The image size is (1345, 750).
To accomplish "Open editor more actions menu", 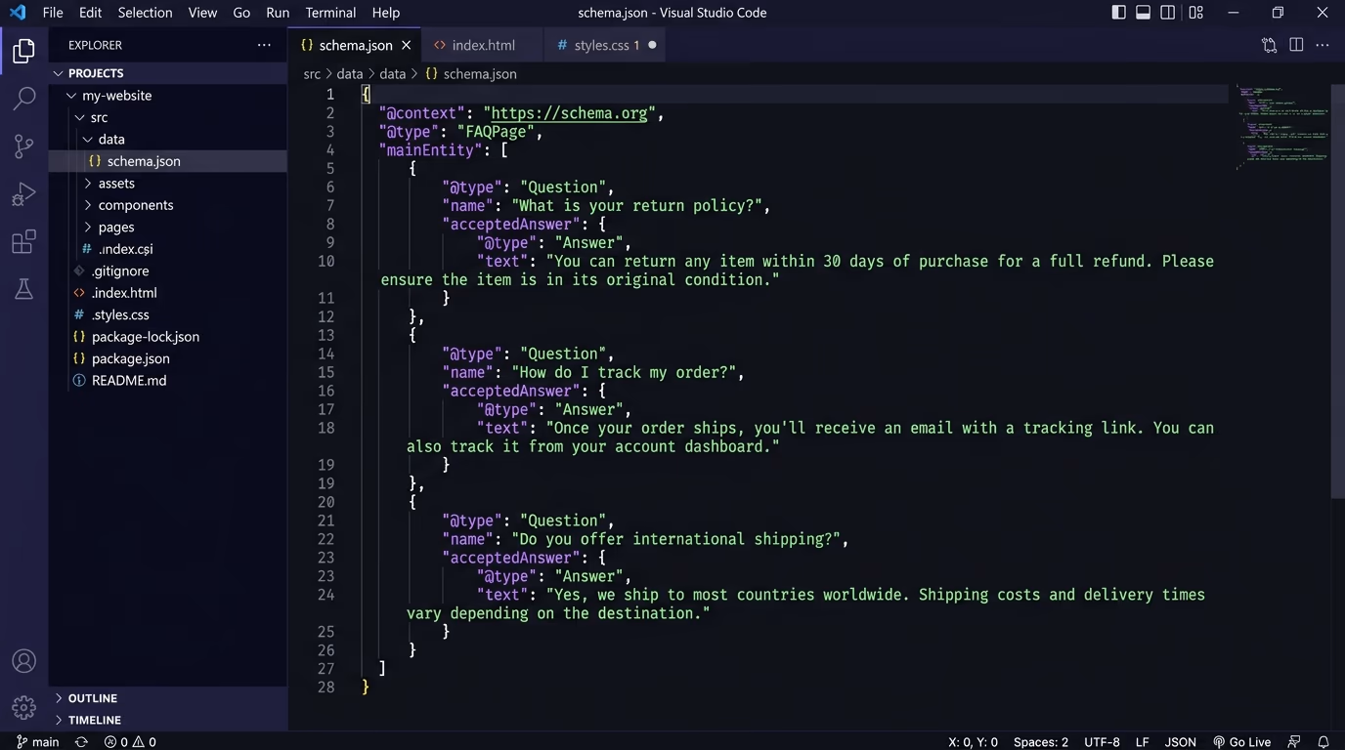I will (x=1323, y=45).
